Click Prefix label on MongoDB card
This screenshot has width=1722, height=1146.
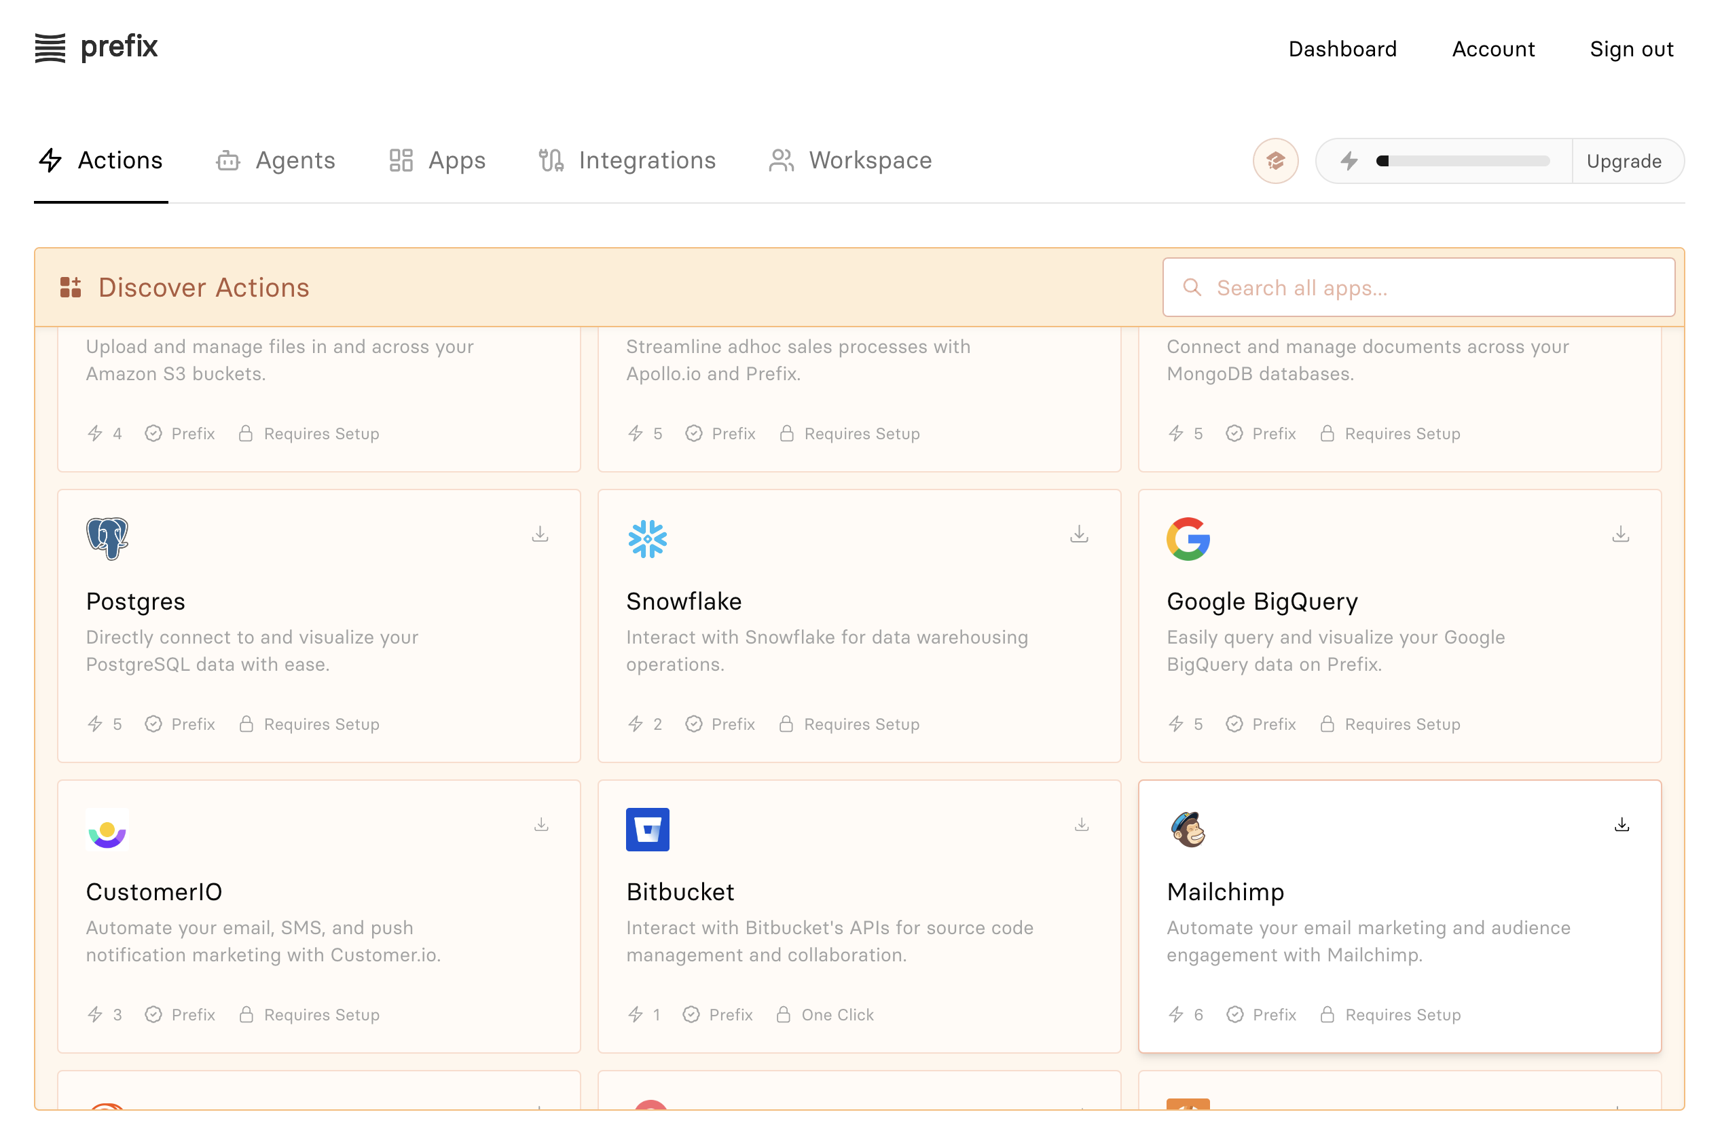pos(1273,433)
